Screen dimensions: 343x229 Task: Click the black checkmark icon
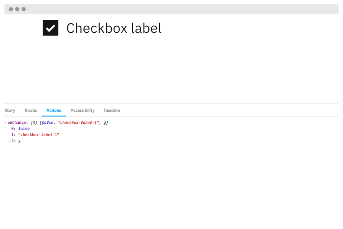pos(50,28)
